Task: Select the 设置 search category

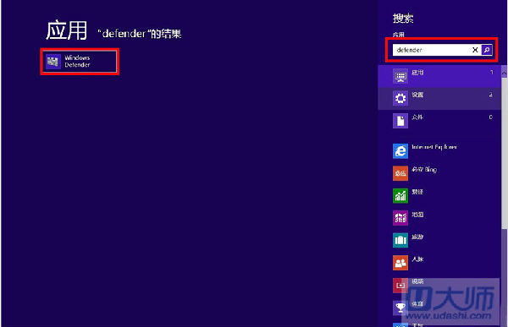Action: 439,98
